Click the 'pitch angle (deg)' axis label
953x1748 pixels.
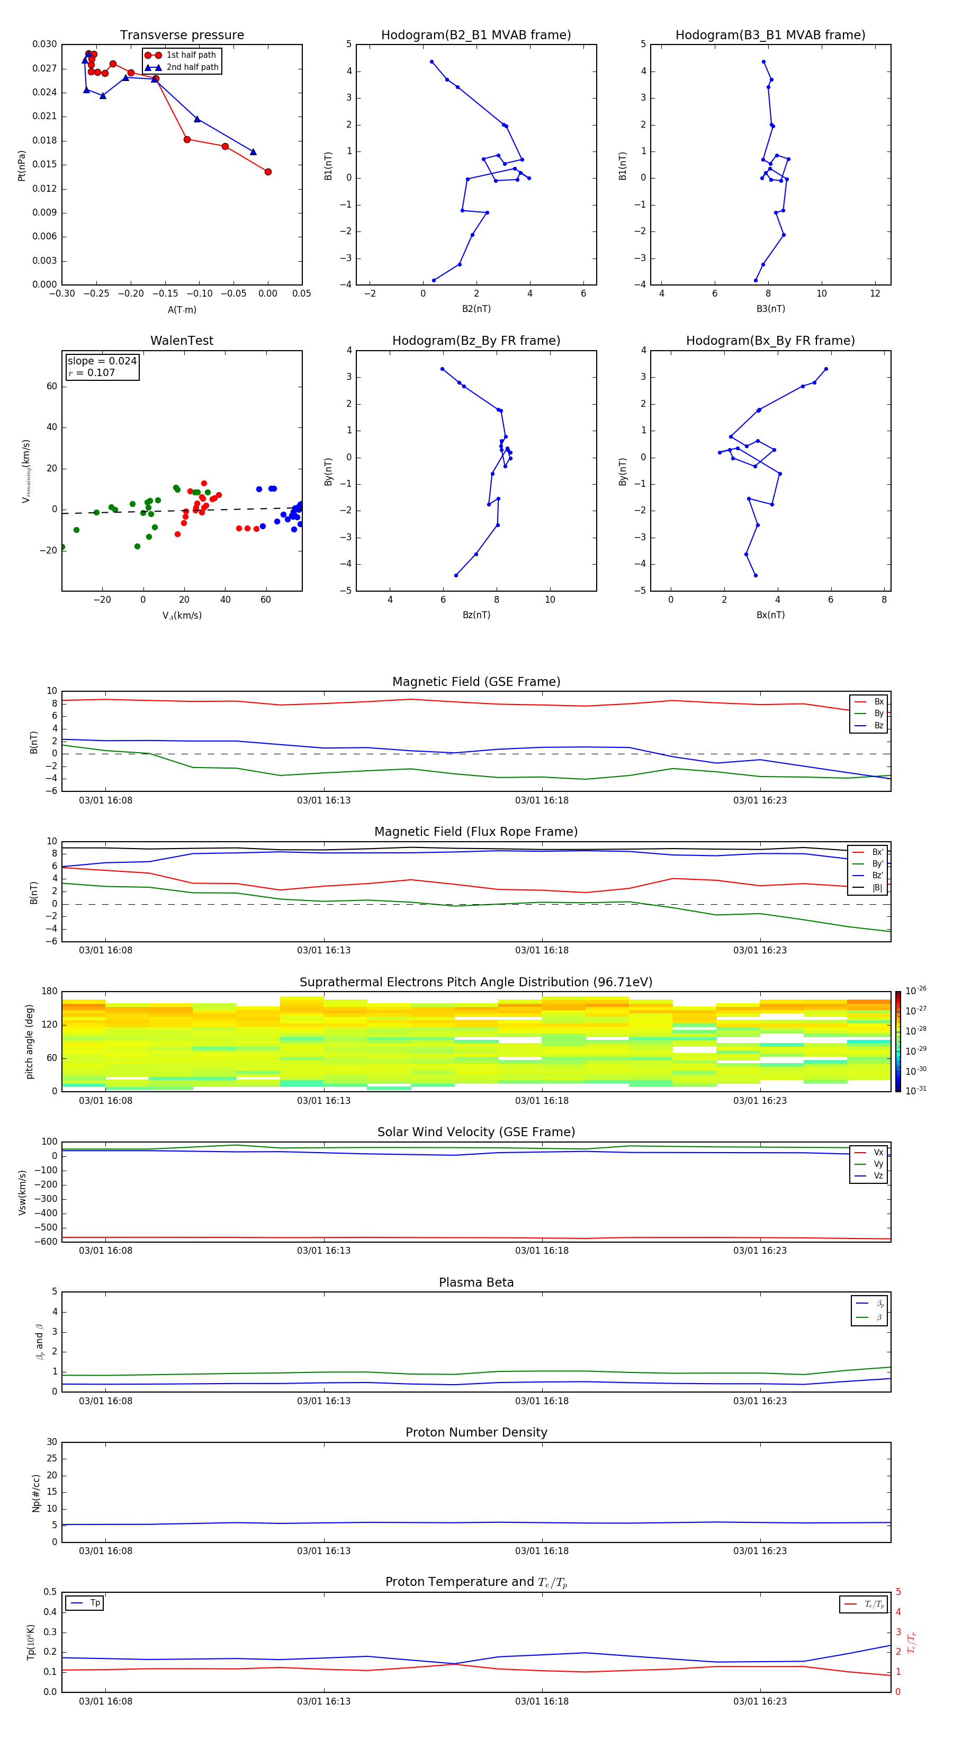click(x=29, y=1041)
